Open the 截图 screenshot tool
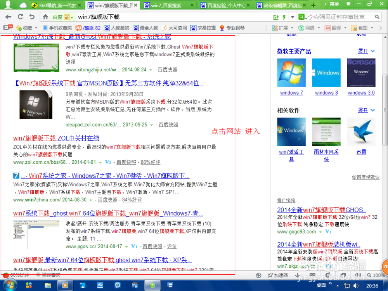Screen dimensions: 388x291 [x=359, y=28]
